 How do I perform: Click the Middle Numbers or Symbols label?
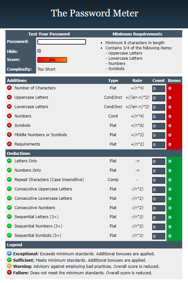tap(41, 135)
